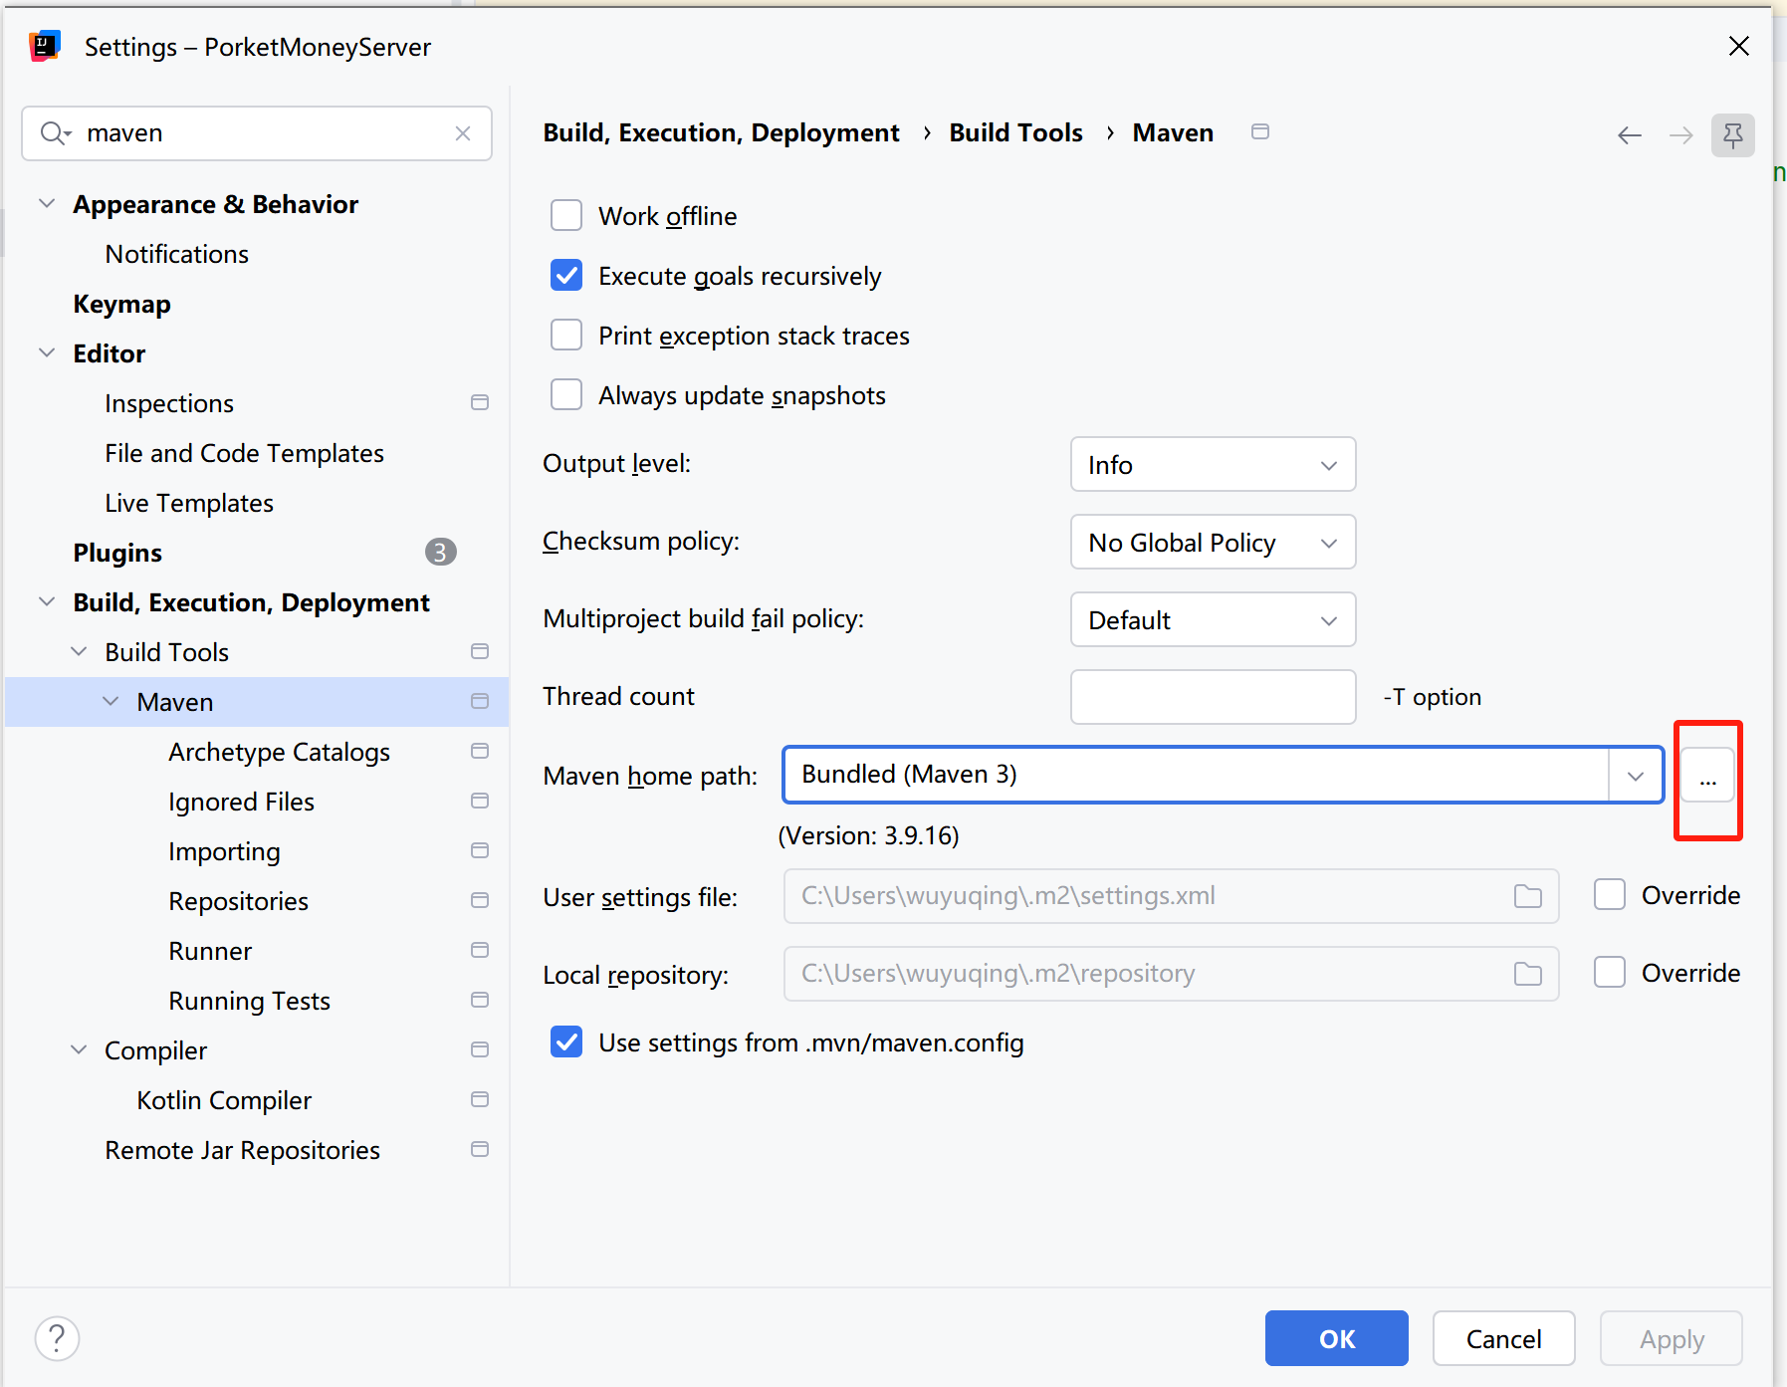The width and height of the screenshot is (1787, 1387).
Task: Click project icon next to Inspections
Action: click(480, 403)
